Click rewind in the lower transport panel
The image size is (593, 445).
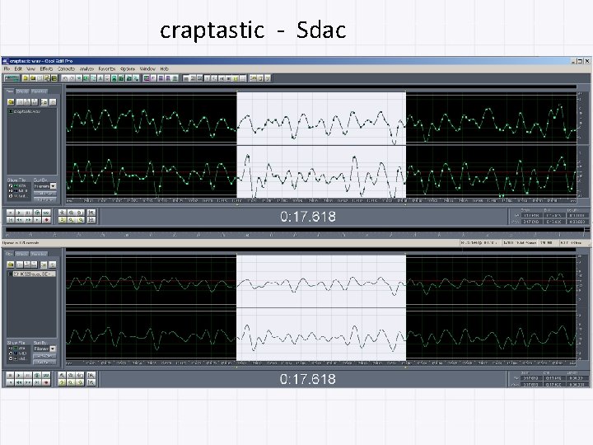pyautogui.click(x=19, y=382)
